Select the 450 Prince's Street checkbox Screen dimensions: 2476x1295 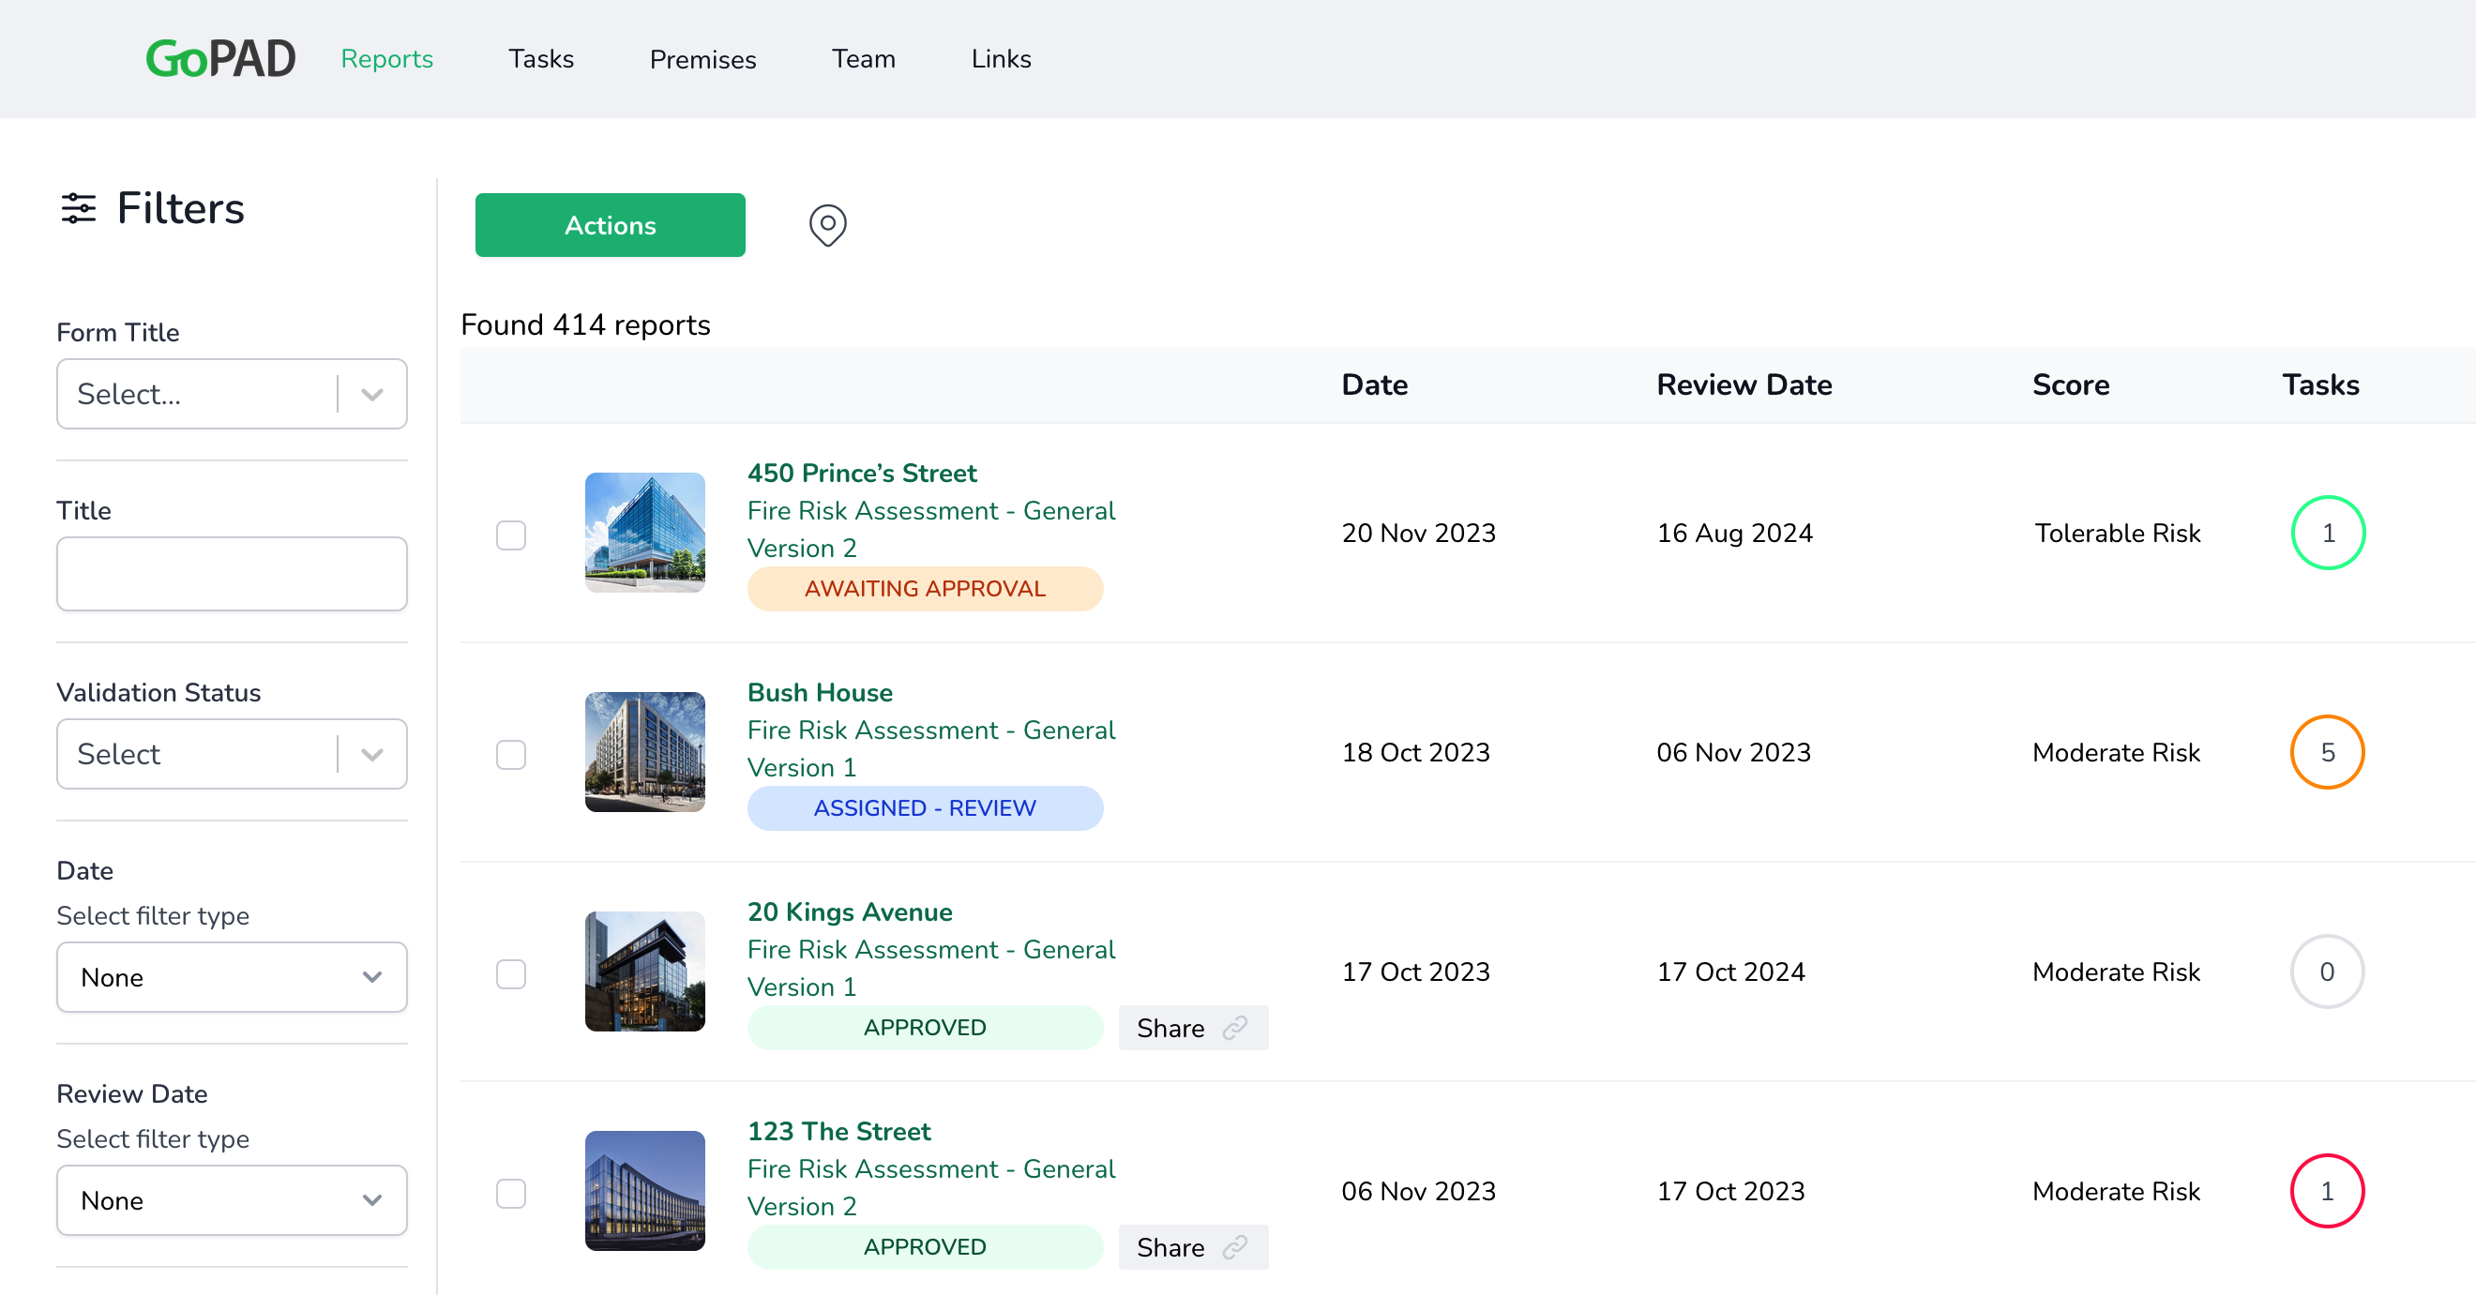pos(510,535)
